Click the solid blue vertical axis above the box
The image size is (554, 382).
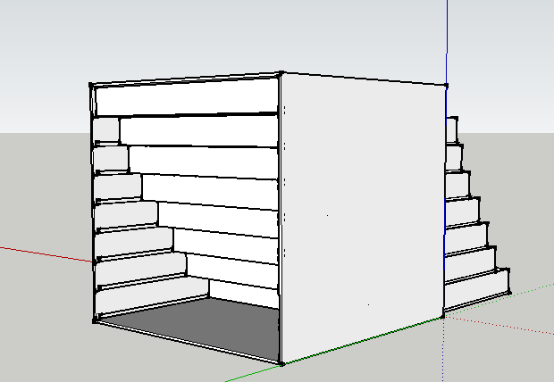click(447, 40)
